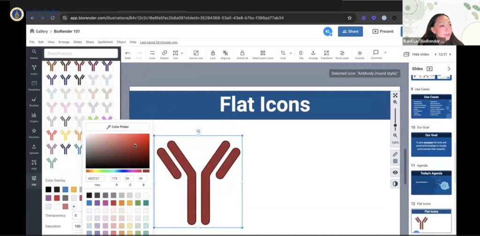Click the Ungroup toolbar icon
Screen dimensions: 480x236
pyautogui.click(x=225, y=54)
